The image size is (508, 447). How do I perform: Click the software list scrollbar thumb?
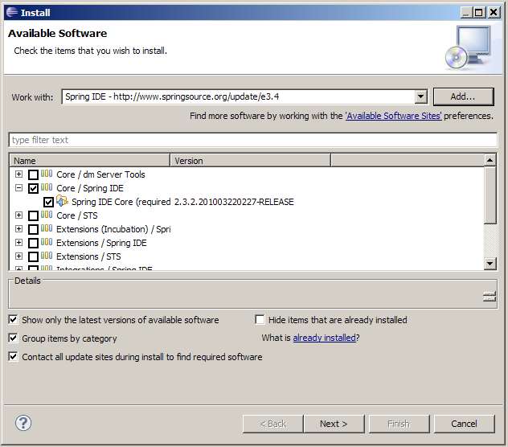490,195
